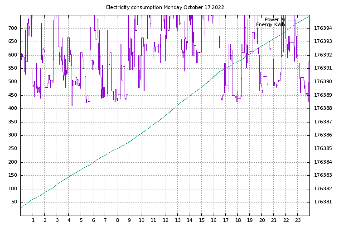Click the left axis label 700
The height and width of the screenshot is (226, 348).
click(x=13, y=28)
